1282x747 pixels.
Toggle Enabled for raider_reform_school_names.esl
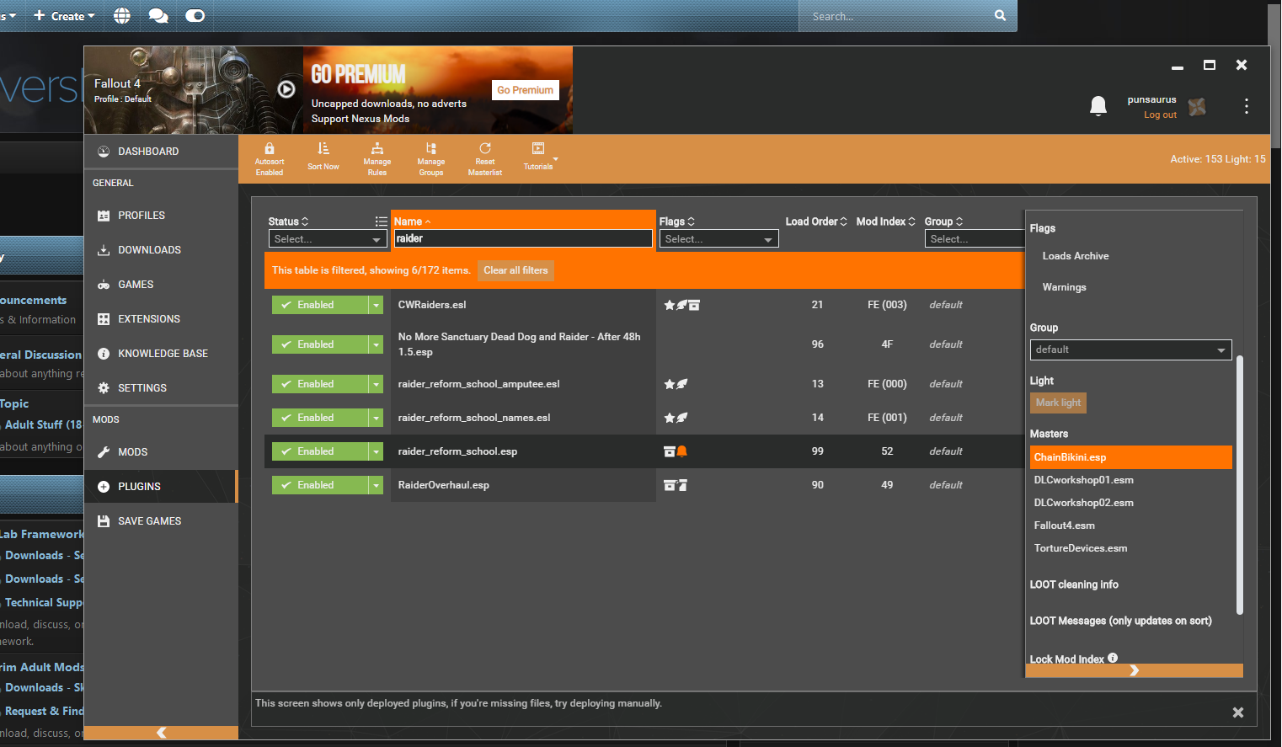click(x=320, y=418)
